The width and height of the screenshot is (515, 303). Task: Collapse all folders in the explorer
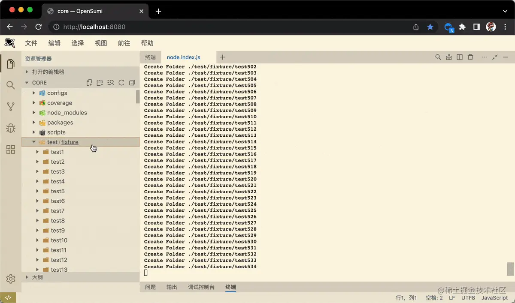point(131,82)
